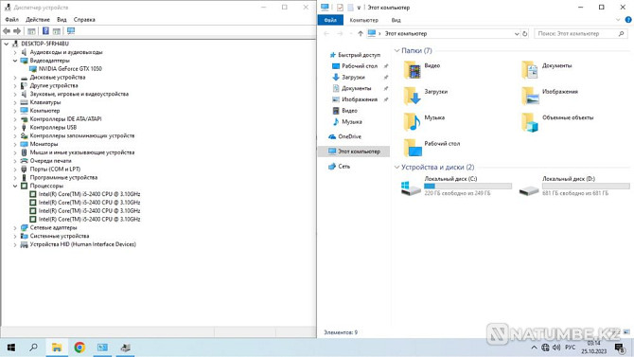Expand Контроллеры USB node
This screenshot has height=357, width=634.
(x=15, y=128)
